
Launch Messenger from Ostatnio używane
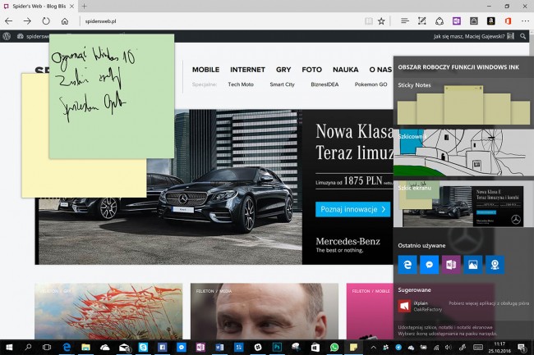(x=429, y=265)
